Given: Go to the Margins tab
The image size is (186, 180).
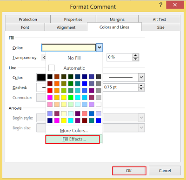Looking at the screenshot, I should pyautogui.click(x=117, y=19).
